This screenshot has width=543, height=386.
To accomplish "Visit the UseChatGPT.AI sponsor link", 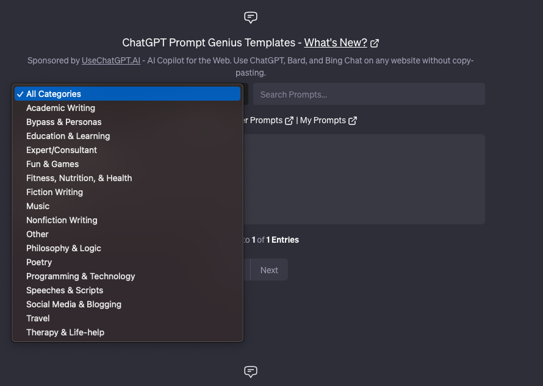I will coord(111,60).
